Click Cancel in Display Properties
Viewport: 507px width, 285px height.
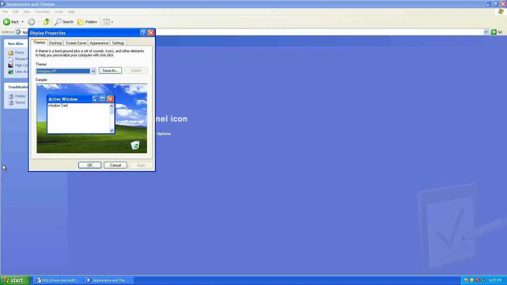click(x=115, y=165)
